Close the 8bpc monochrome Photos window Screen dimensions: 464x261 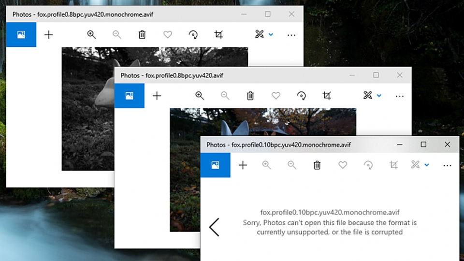pyautogui.click(x=291, y=14)
